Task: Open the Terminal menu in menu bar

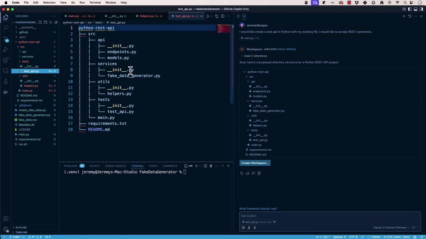Action: (x=95, y=3)
